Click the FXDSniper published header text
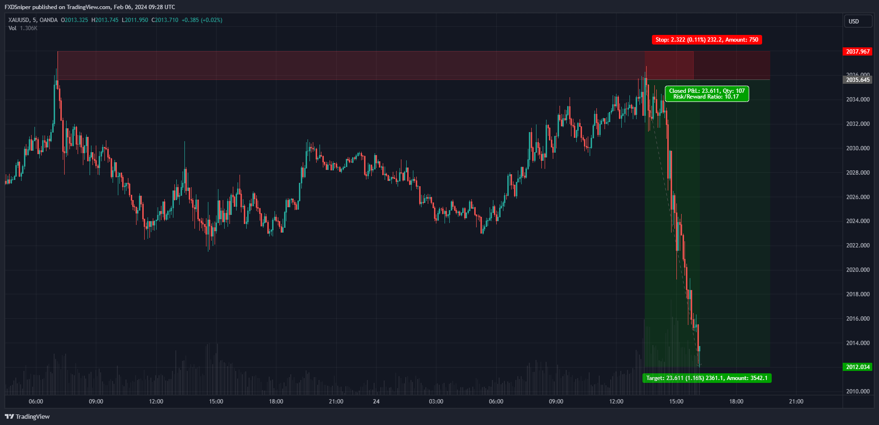 [90, 7]
